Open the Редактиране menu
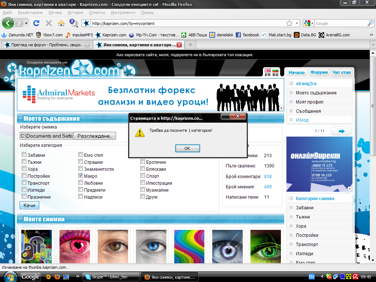This screenshot has width=376, height=282. click(30, 12)
